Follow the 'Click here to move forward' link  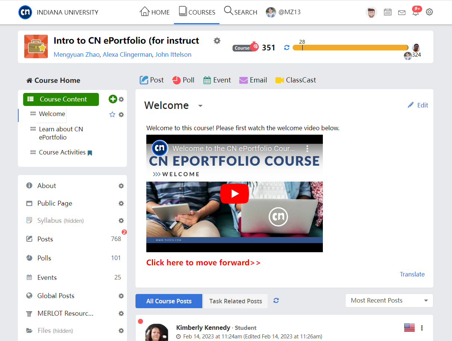click(203, 263)
